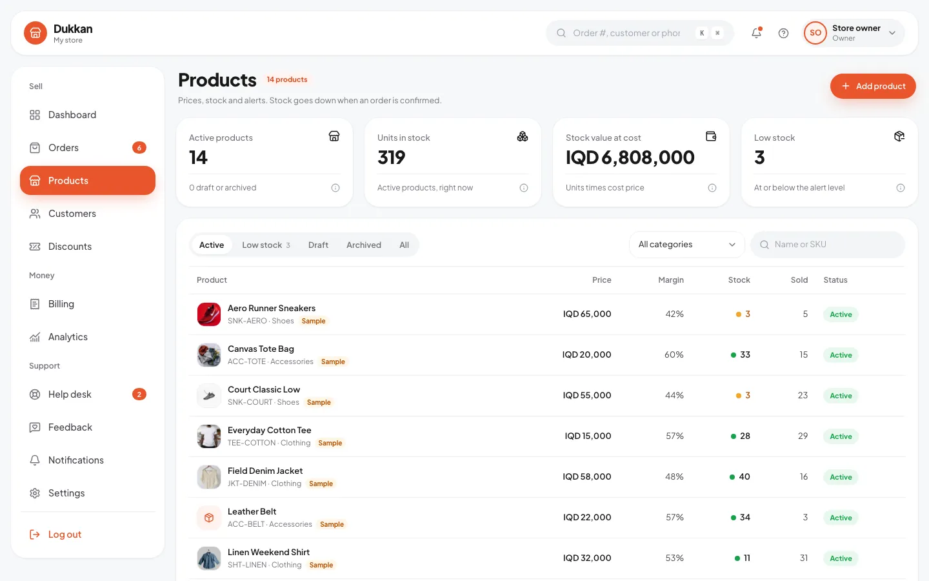The image size is (929, 581).
Task: Click the Dukkan store logo icon
Action: coord(35,33)
